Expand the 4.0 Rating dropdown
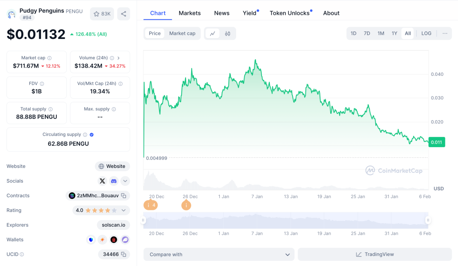 (x=124, y=210)
